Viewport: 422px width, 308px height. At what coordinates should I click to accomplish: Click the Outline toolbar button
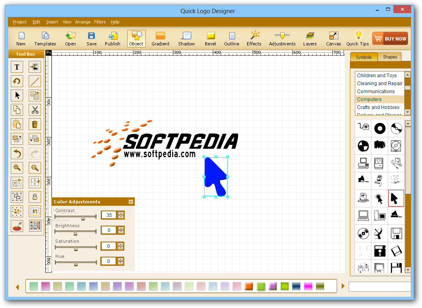tap(232, 39)
